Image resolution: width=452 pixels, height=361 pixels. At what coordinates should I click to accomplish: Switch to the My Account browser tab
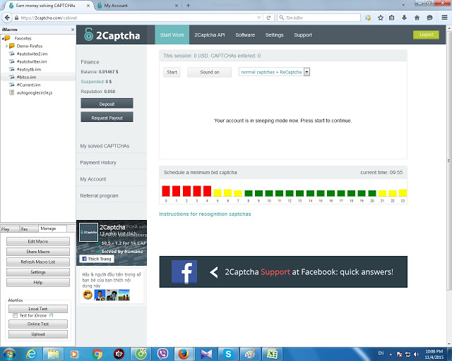(138, 6)
